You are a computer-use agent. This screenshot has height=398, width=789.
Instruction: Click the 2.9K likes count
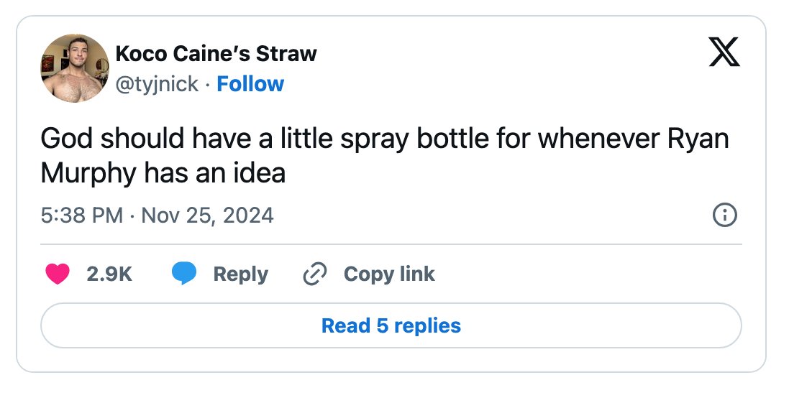[109, 274]
